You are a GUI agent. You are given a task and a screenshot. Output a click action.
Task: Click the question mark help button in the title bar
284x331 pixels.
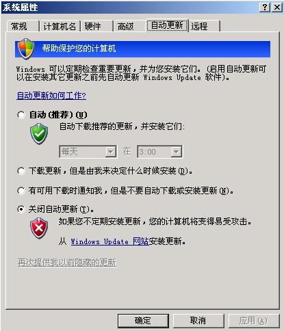click(x=265, y=8)
